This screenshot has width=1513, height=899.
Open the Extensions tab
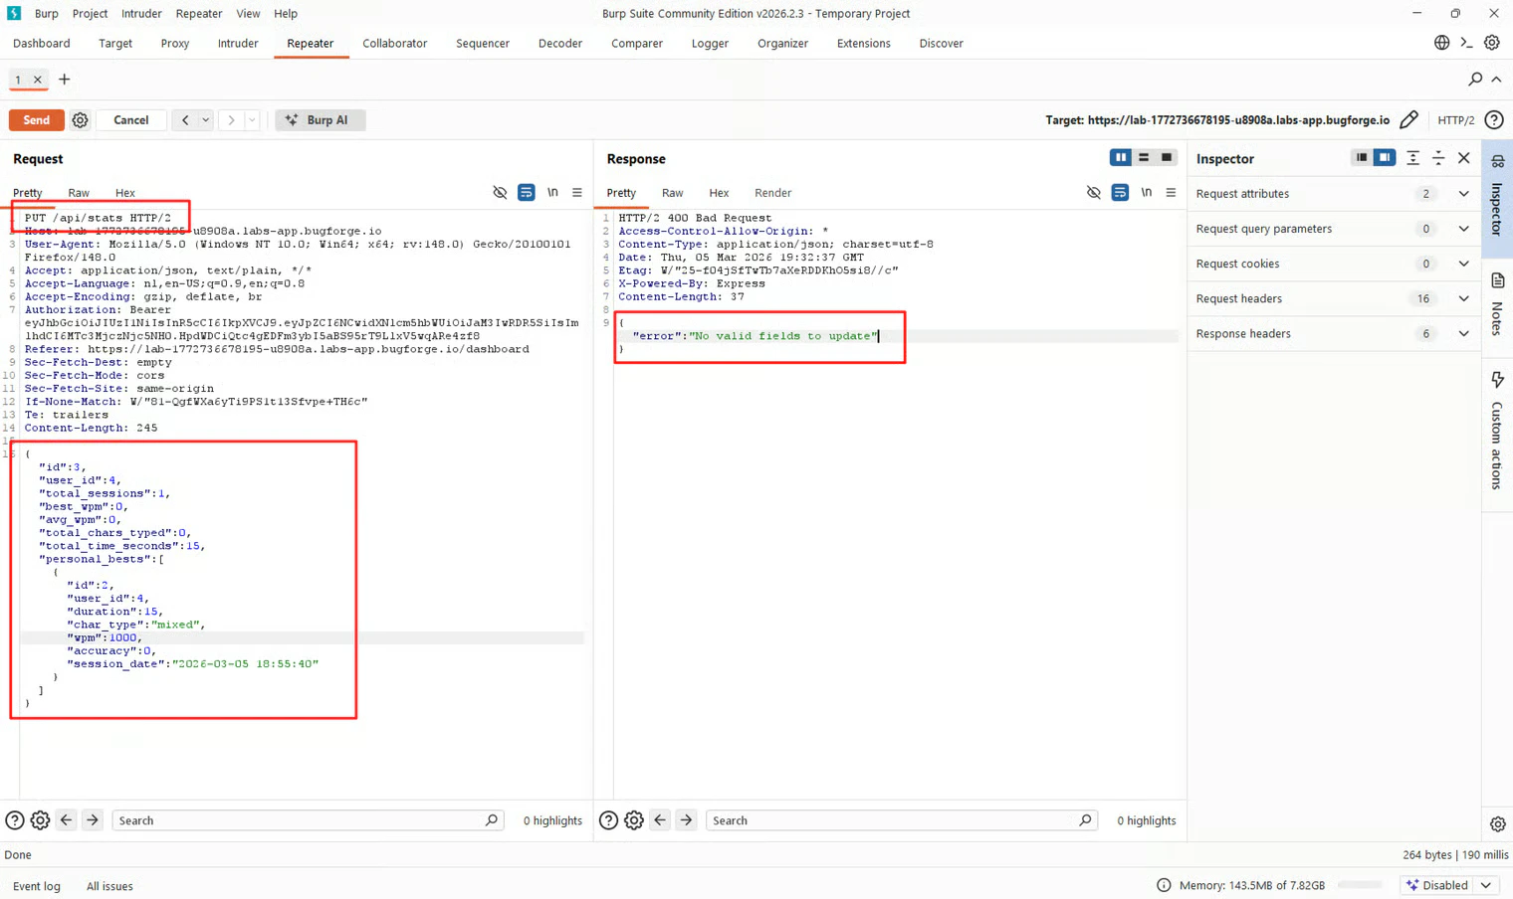pos(864,44)
